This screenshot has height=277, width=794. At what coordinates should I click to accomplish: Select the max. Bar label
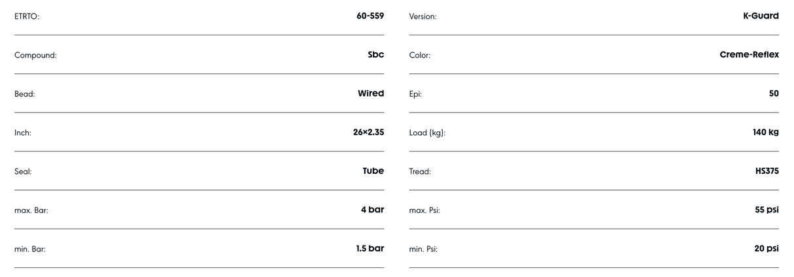click(x=31, y=210)
